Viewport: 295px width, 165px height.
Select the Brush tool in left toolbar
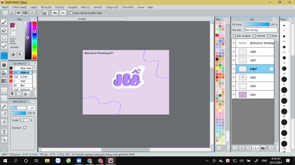4,22
